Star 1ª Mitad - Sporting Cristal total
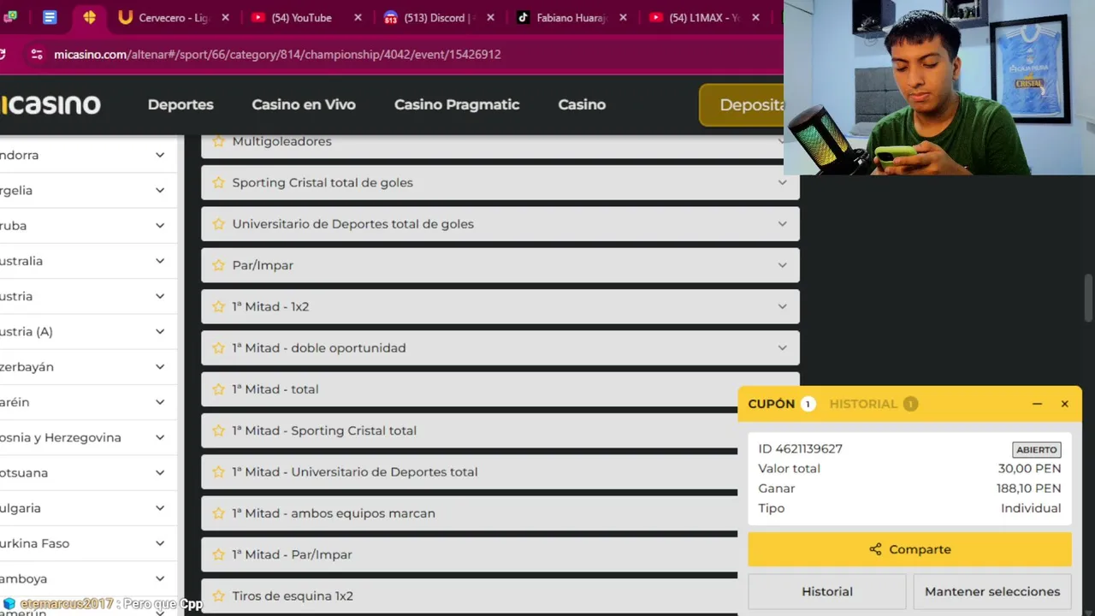This screenshot has width=1095, height=616. coord(218,430)
